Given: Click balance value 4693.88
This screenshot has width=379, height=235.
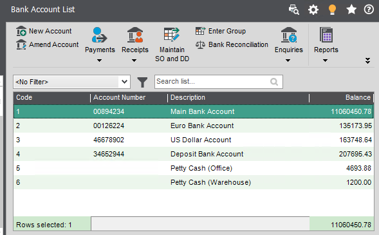Looking at the screenshot, I should point(358,168).
